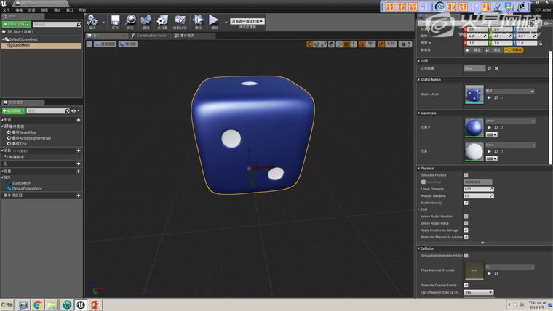The image size is (553, 311).
Task: Click the green Add Component button
Action: [16, 24]
